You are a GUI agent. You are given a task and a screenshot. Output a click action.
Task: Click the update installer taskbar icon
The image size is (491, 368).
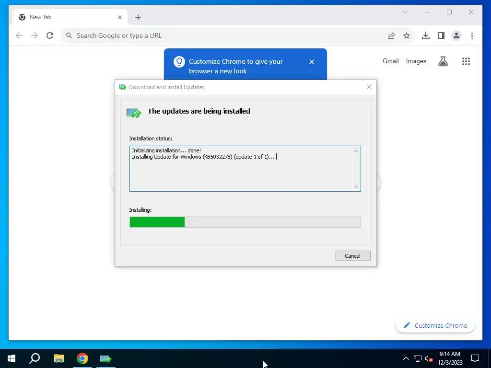[106, 358]
